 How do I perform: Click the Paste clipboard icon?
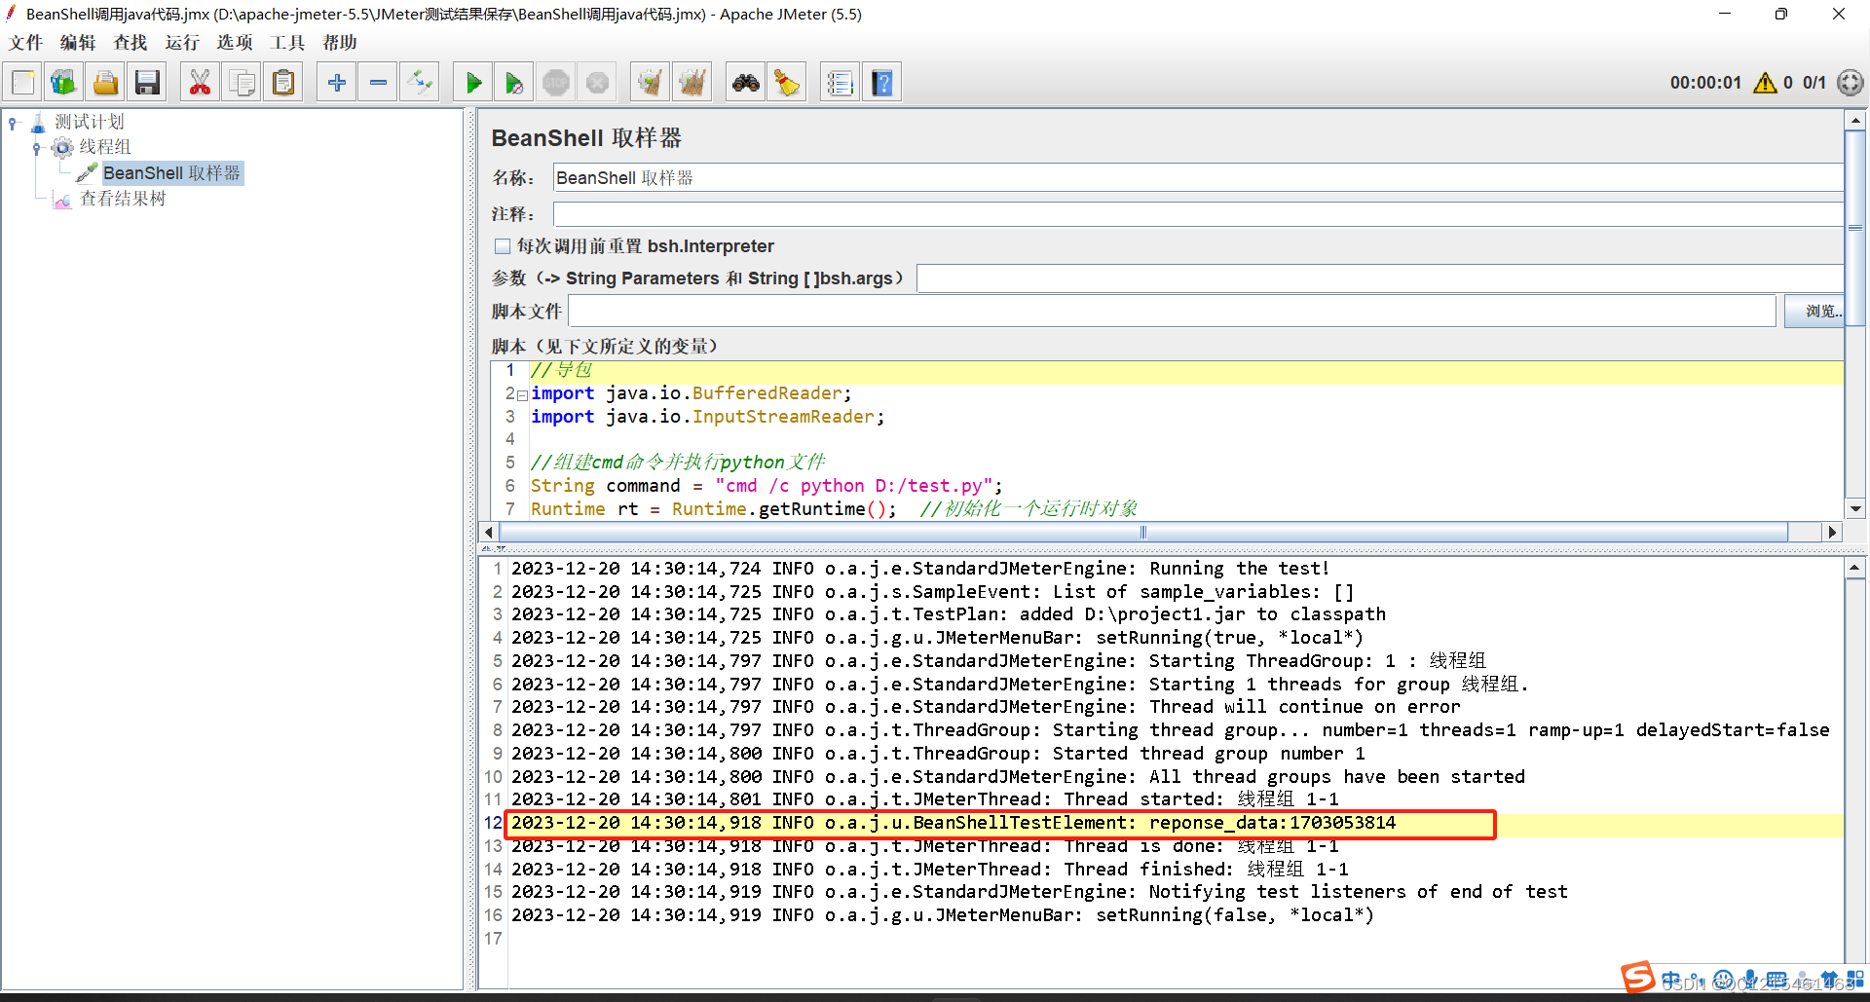tap(283, 83)
